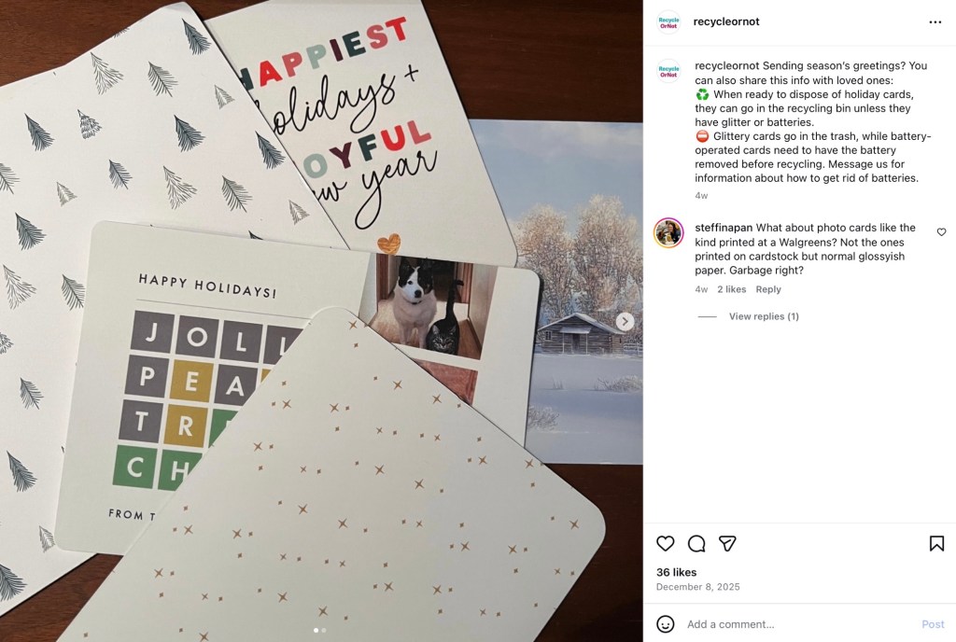956x642 pixels.
Task: Open recycleornot avatar beside caption
Action: (668, 71)
